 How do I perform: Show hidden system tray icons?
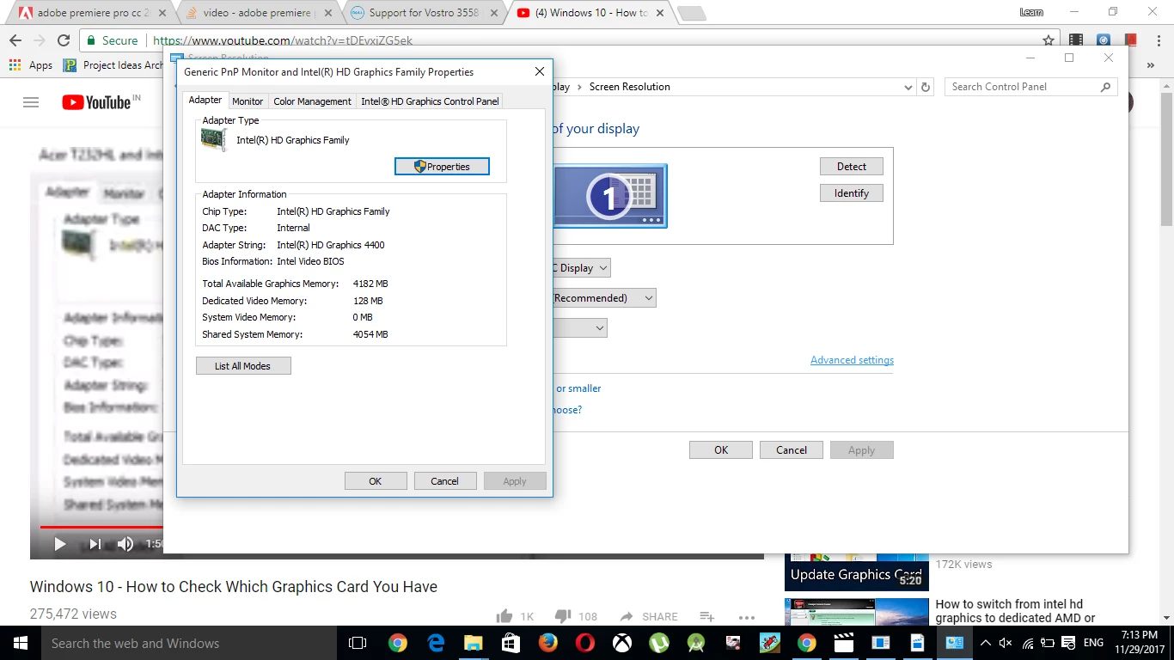coord(985,643)
